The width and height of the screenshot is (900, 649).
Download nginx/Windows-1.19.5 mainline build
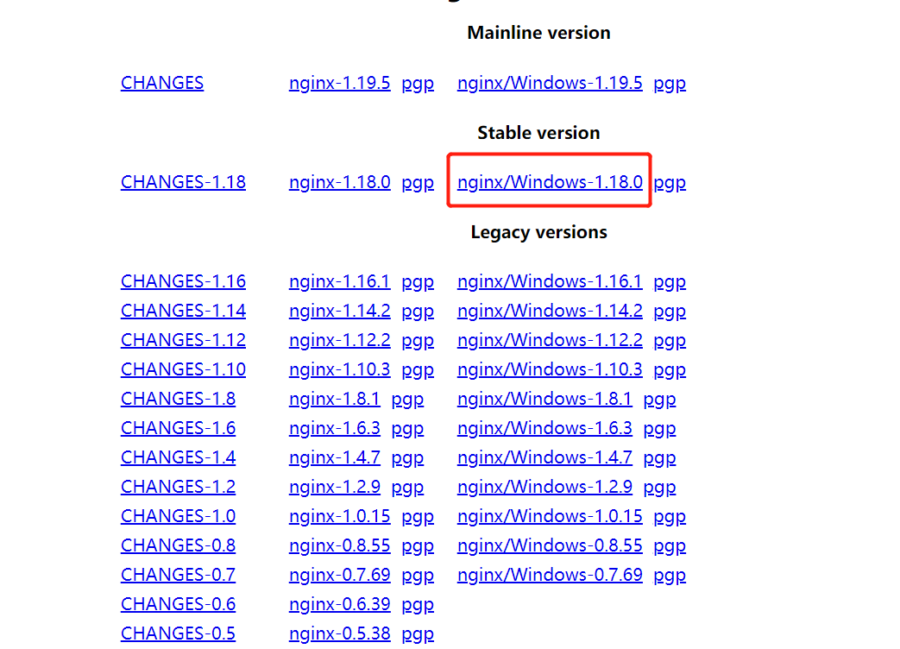click(x=550, y=83)
